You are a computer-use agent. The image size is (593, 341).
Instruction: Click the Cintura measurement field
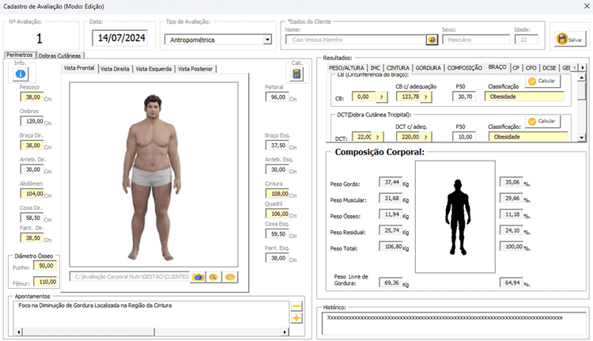click(278, 194)
